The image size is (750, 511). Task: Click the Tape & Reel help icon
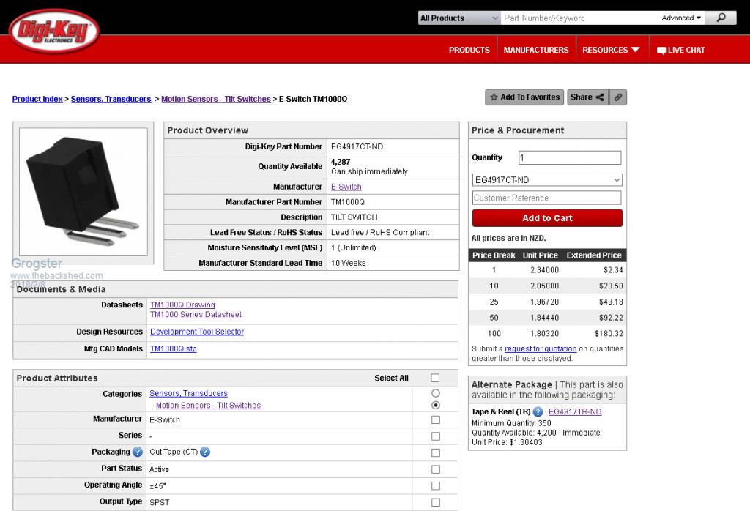pos(538,412)
